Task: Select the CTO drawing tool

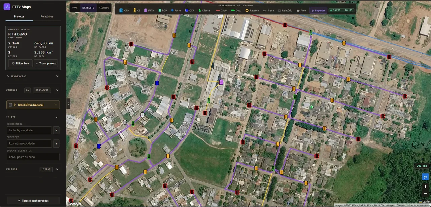Action: tap(124, 10)
